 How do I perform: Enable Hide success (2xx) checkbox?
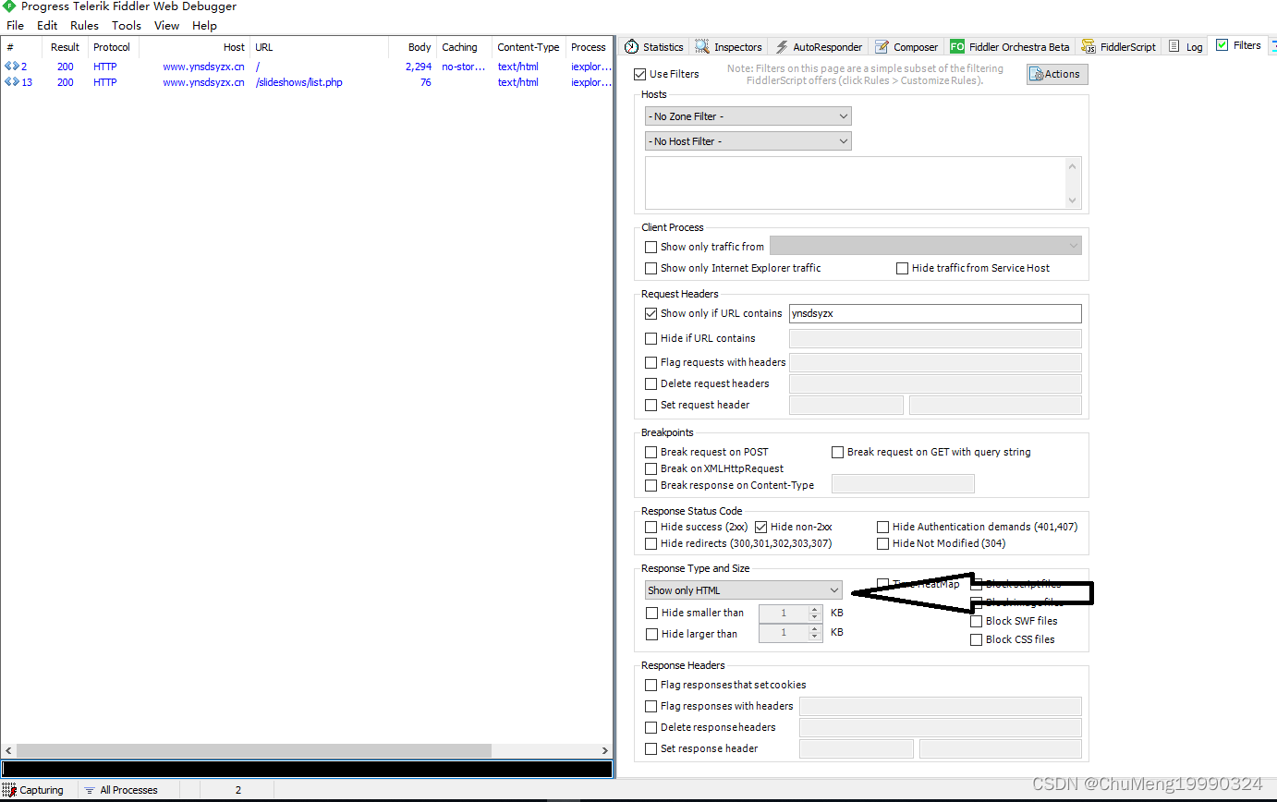click(651, 527)
